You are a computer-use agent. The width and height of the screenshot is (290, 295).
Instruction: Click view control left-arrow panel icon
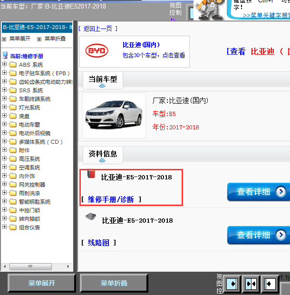(x=270, y=283)
